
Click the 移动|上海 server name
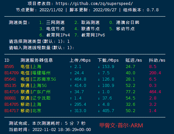click(x=31, y=104)
